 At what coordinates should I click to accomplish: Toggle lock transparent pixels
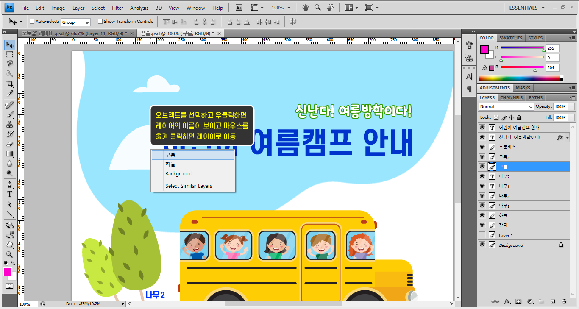point(497,117)
